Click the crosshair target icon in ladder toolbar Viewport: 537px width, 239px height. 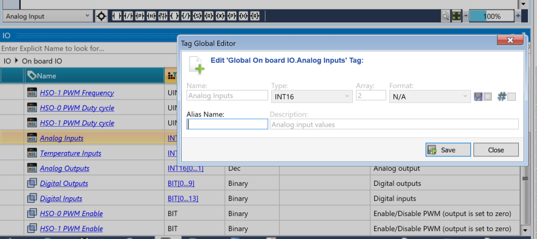101,16
